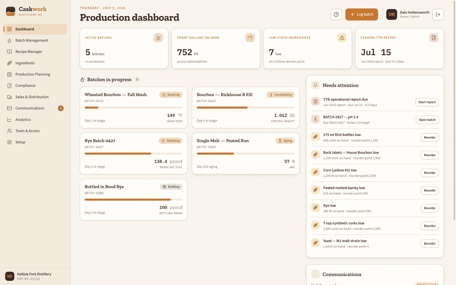Click the Mashing stage badge
Image resolution: width=456 pixels, height=285 pixels.
coord(171,95)
